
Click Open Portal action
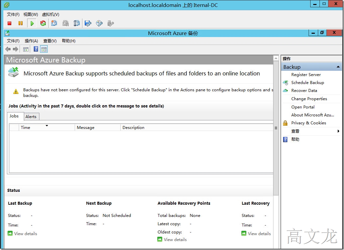(303, 107)
